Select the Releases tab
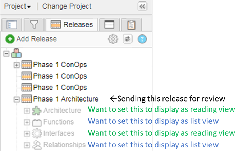The width and height of the screenshot is (243, 155). 73,24
